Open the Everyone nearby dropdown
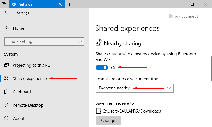 [x=134, y=88]
